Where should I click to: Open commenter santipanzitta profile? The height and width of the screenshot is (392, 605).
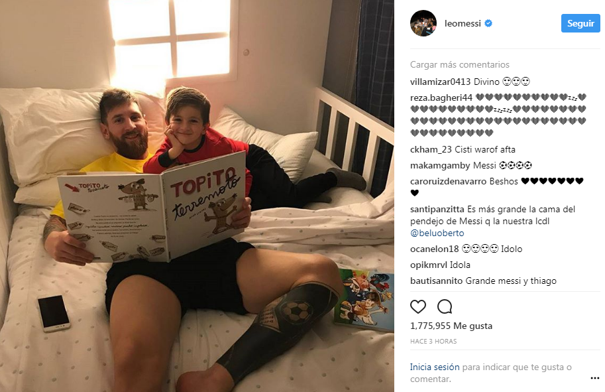coord(437,210)
